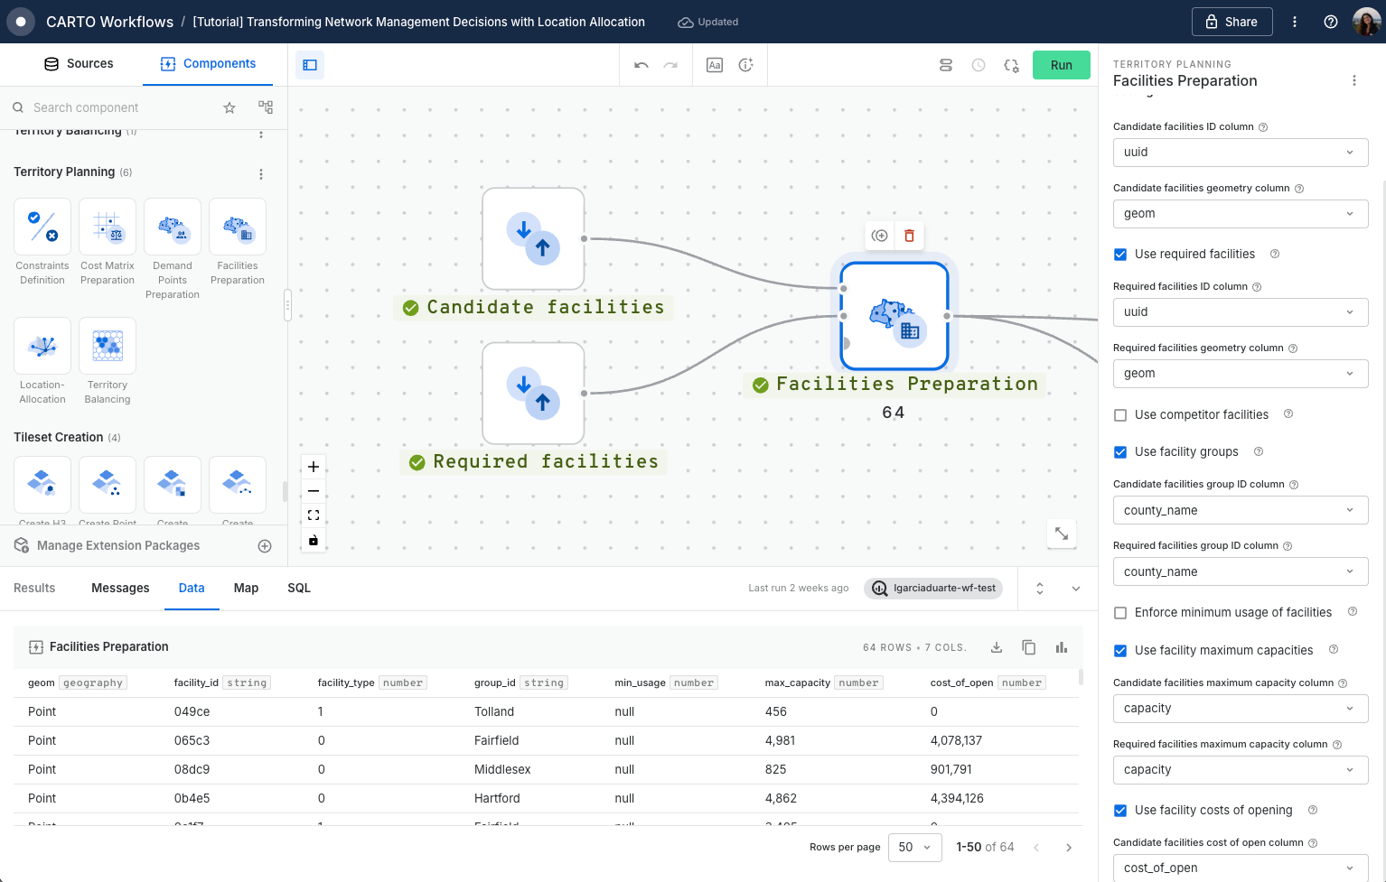Click the green Run button
This screenshot has height=882, width=1386.
coord(1061,65)
